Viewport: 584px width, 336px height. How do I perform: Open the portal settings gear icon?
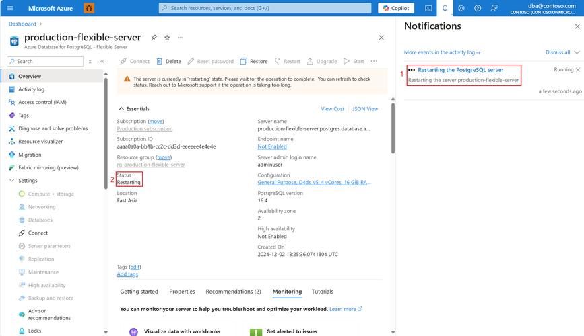461,8
